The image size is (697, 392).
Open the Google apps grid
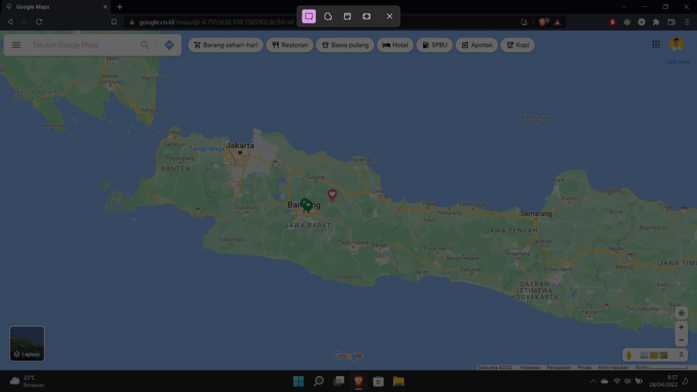click(x=656, y=45)
